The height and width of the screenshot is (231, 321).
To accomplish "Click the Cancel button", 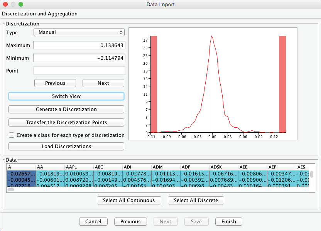I will (x=93, y=221).
